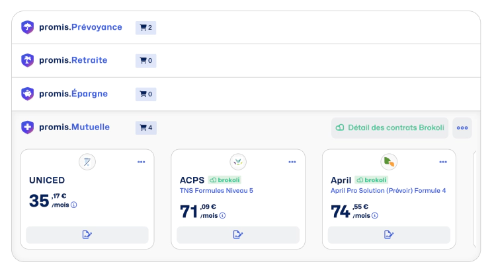Click the promis.Épargne piggy bank shield icon
Screen dimensions: 492x272
coord(27,94)
